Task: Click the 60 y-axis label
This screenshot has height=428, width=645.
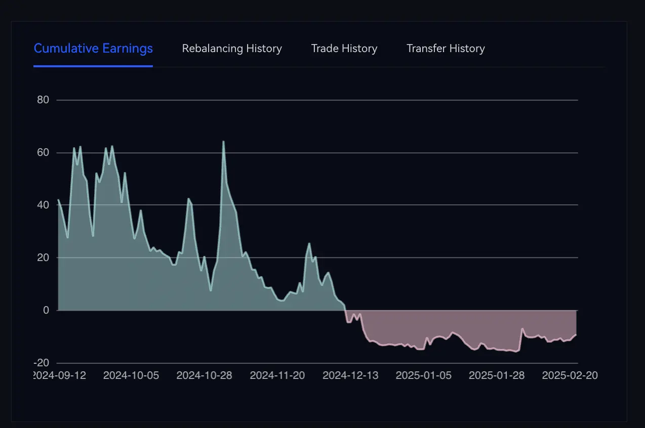Action: (43, 153)
